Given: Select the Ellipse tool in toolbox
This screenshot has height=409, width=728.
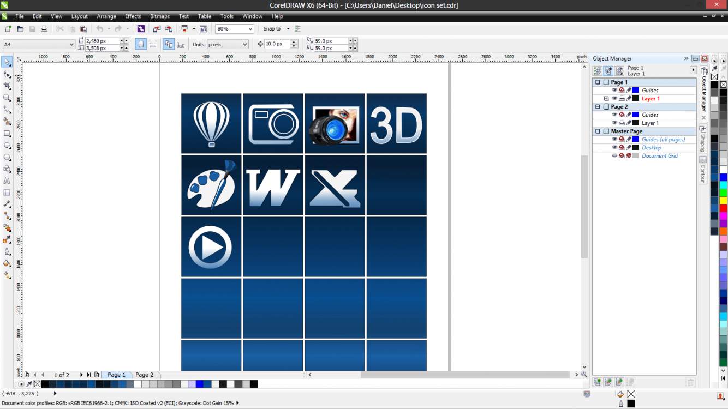Looking at the screenshot, I should click(7, 145).
